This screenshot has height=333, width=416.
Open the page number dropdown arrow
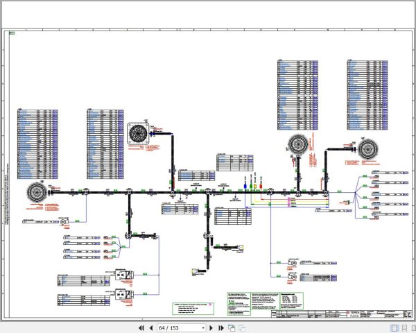(x=203, y=328)
